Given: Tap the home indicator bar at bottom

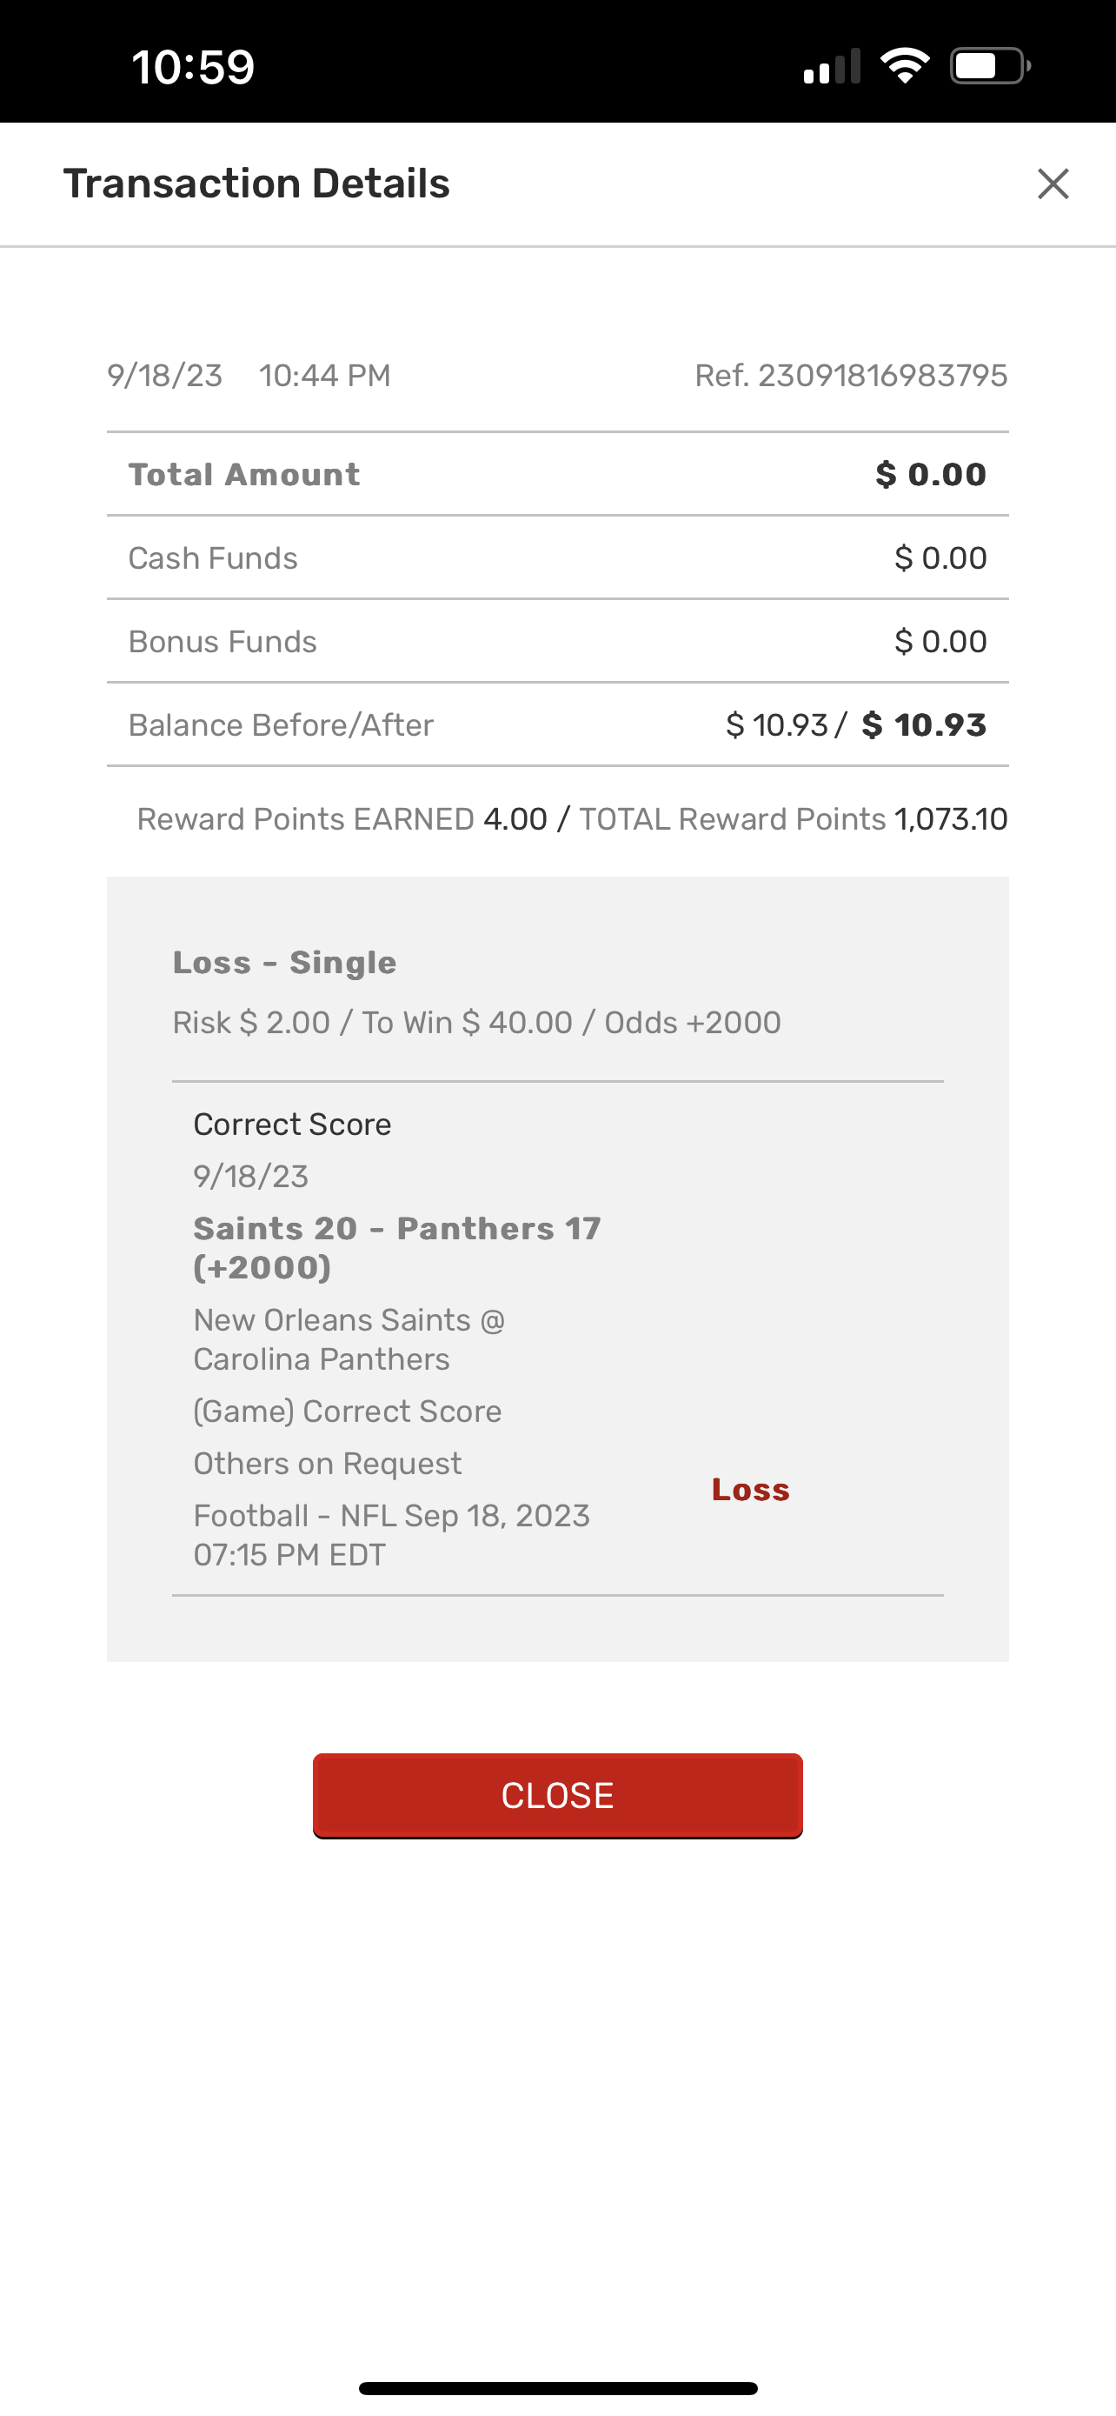Looking at the screenshot, I should pyautogui.click(x=557, y=2388).
